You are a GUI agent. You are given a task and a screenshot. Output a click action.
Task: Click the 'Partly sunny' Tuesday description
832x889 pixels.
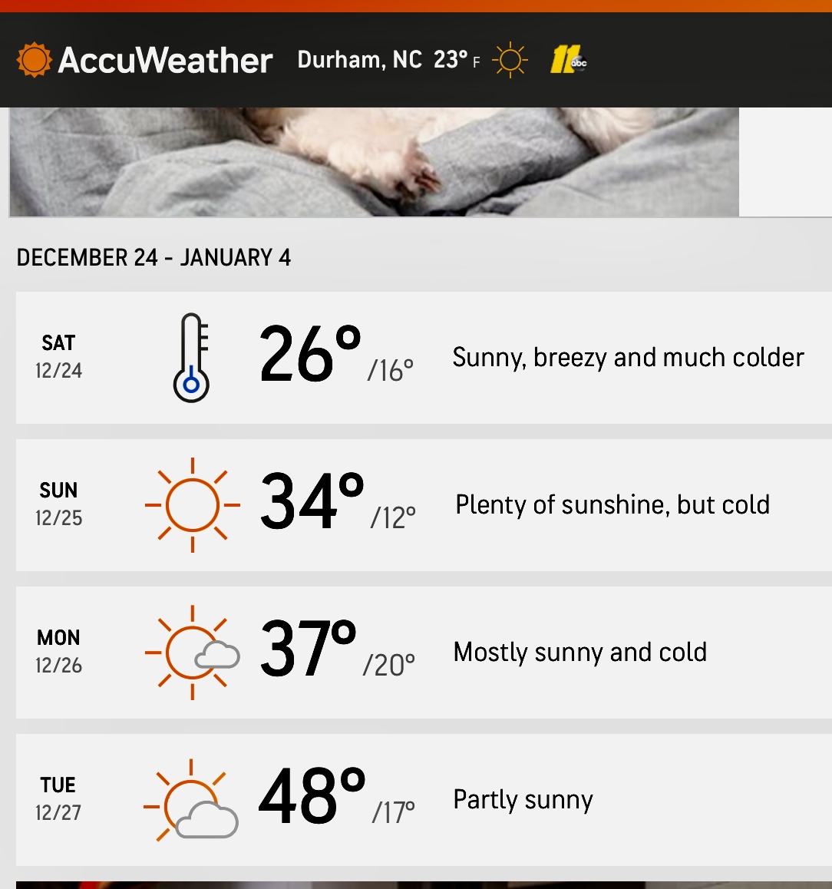[523, 800]
